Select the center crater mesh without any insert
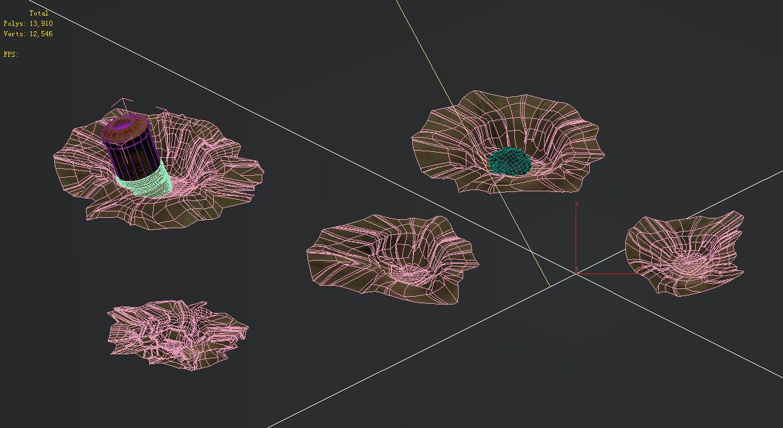The height and width of the screenshot is (428, 783). click(393, 259)
